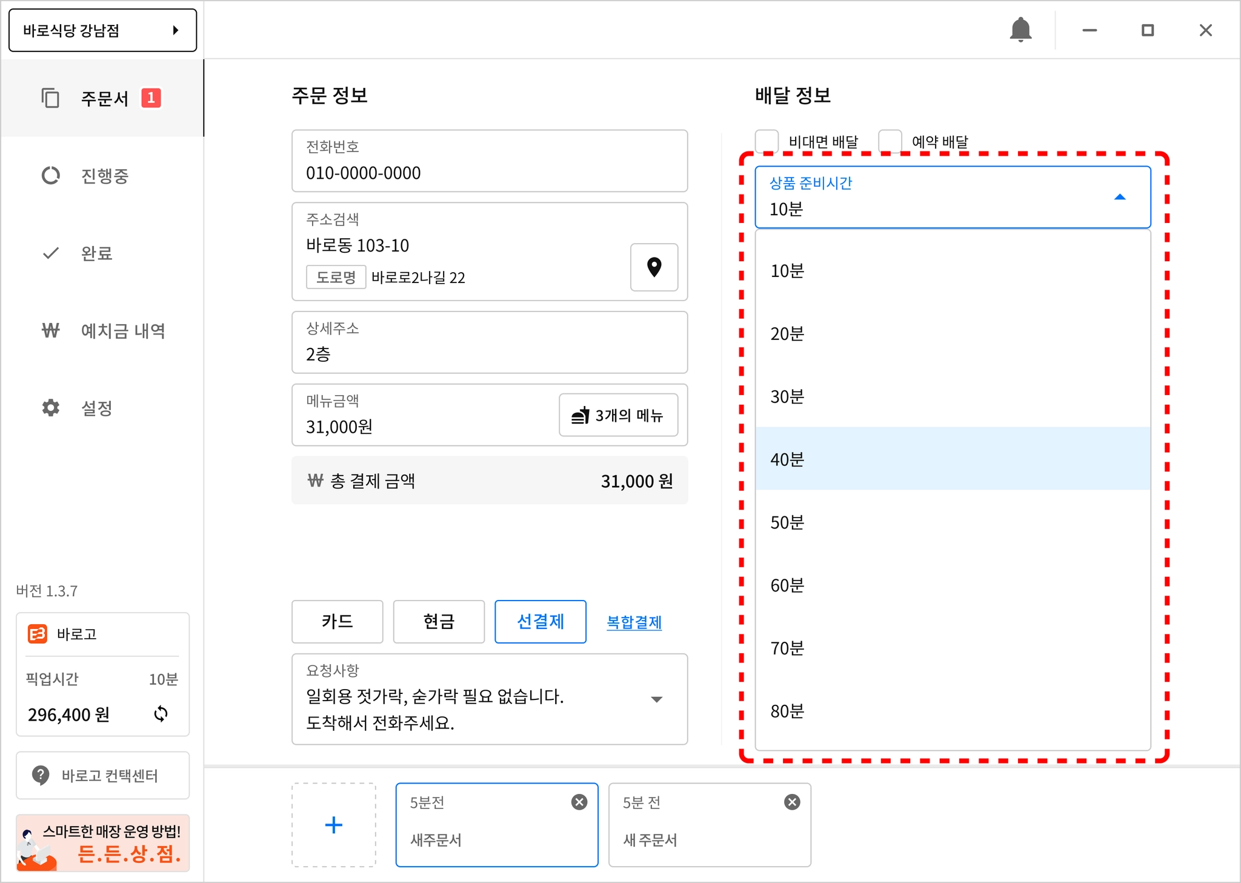Open 바로고 컨택센터 help
Screen dimensions: 1241x883
tap(102, 775)
